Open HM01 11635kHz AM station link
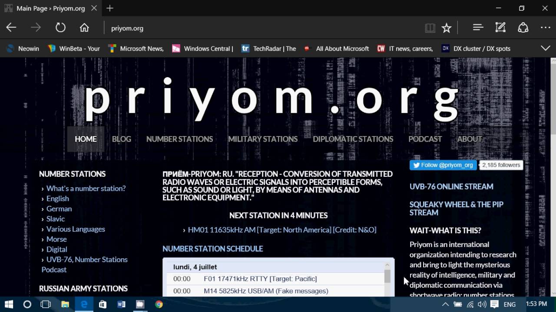This screenshot has width=556, height=312. point(282,230)
